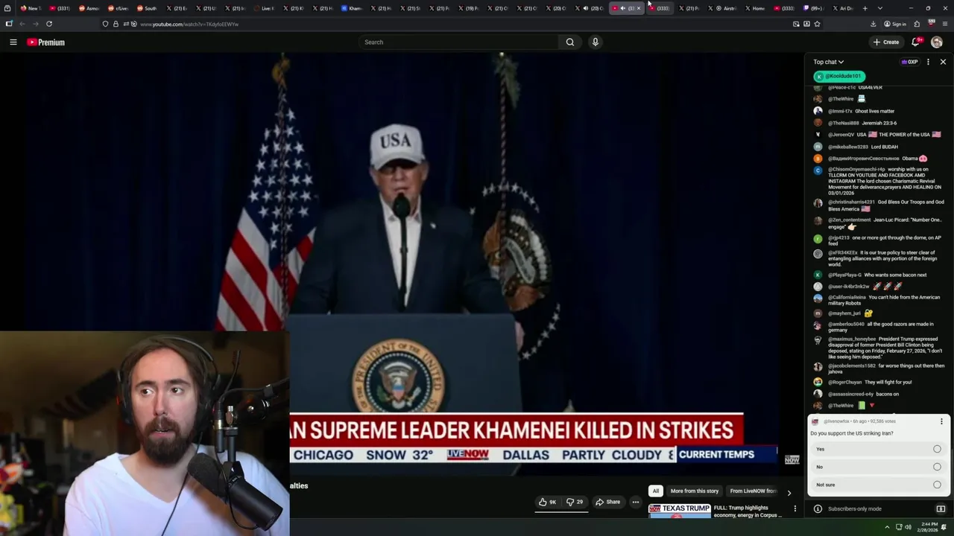Like the video with thumbs up

pyautogui.click(x=548, y=502)
